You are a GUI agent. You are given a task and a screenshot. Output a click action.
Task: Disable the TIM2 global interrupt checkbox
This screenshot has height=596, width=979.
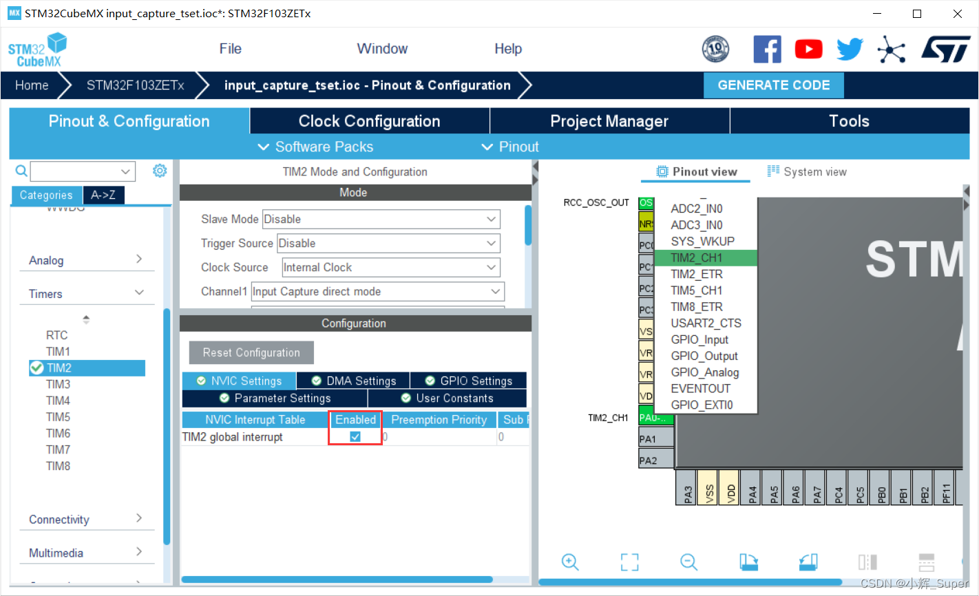[355, 436]
